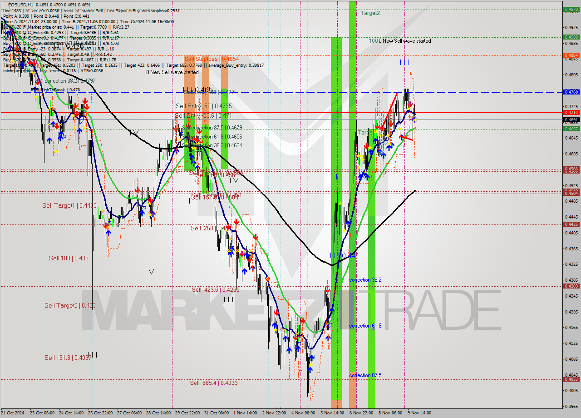The image size is (581, 418).
Task: Select the 8 Nov 06:00 time label
Action: (390, 413)
